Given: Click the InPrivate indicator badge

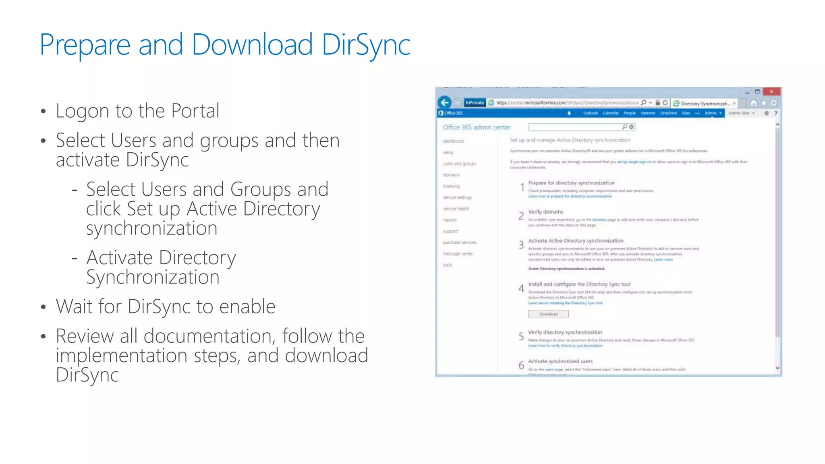Looking at the screenshot, I should (x=475, y=103).
